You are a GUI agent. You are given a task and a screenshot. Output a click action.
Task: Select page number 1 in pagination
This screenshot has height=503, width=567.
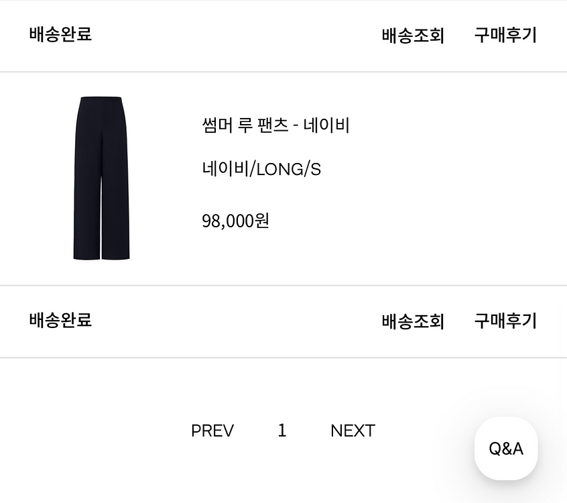[x=282, y=431]
